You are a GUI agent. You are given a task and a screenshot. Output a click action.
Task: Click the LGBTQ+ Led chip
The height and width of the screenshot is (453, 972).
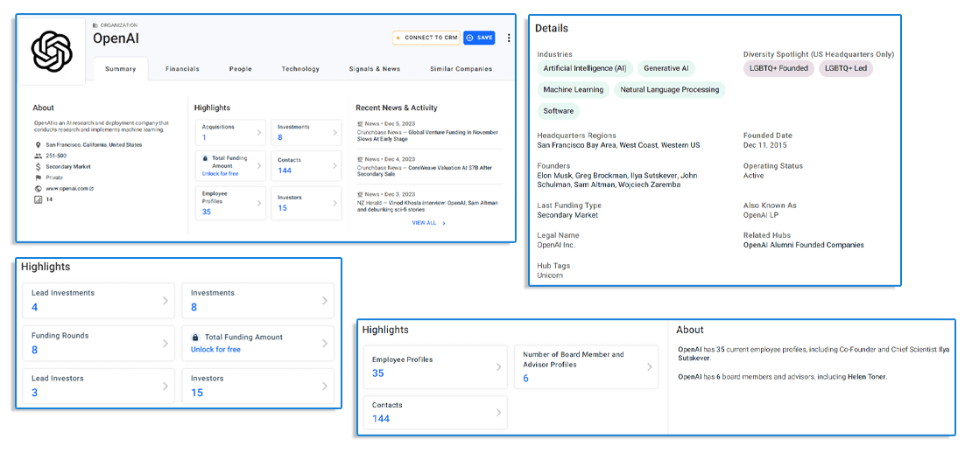pos(846,69)
